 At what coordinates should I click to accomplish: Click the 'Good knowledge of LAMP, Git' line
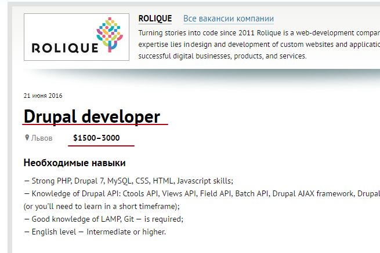click(104, 219)
